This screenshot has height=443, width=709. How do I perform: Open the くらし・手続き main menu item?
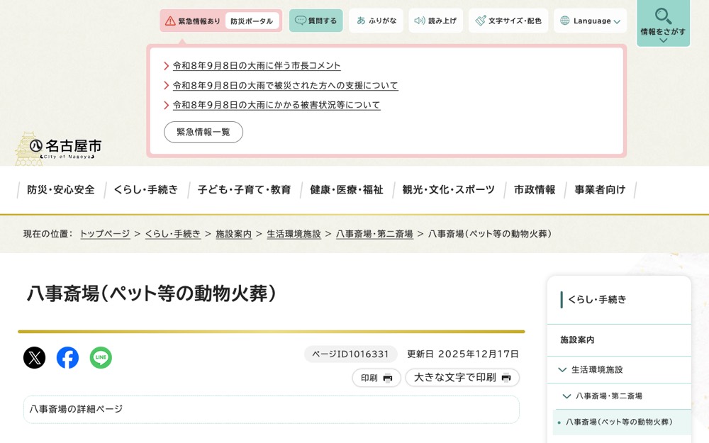point(145,190)
